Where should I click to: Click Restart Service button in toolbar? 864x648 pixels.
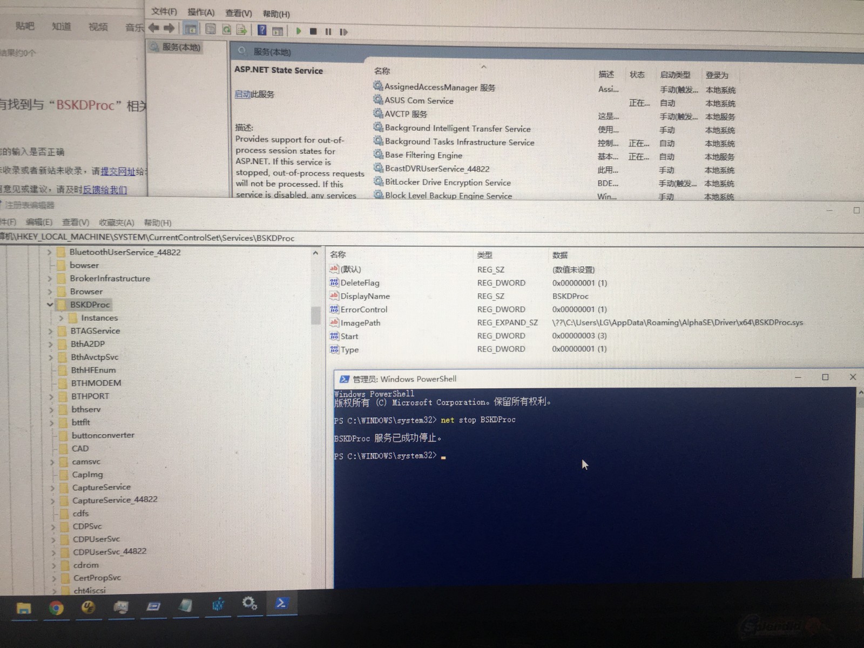(x=343, y=32)
